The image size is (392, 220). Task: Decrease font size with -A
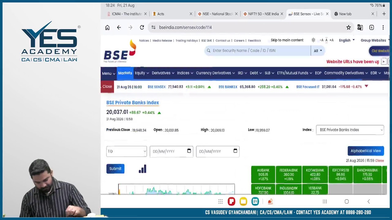(x=322, y=40)
